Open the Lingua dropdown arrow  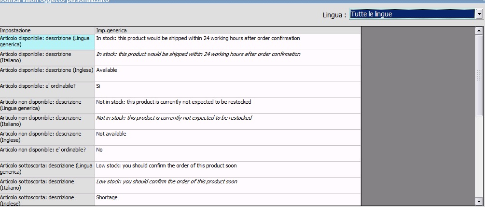point(479,14)
